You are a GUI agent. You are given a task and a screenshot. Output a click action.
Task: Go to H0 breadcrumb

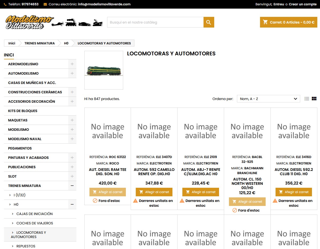(66, 43)
